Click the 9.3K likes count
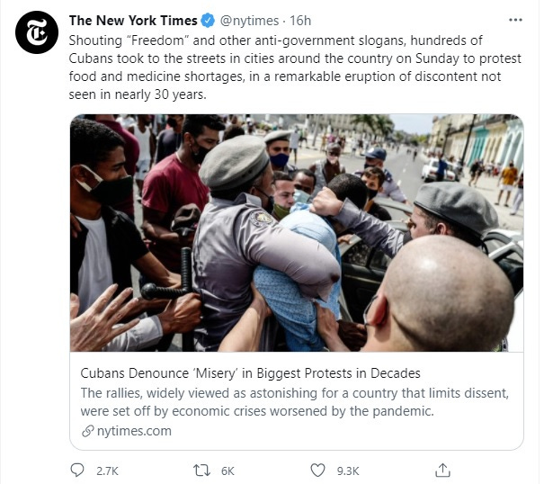Screen dimensions: 544x484 click(x=348, y=471)
